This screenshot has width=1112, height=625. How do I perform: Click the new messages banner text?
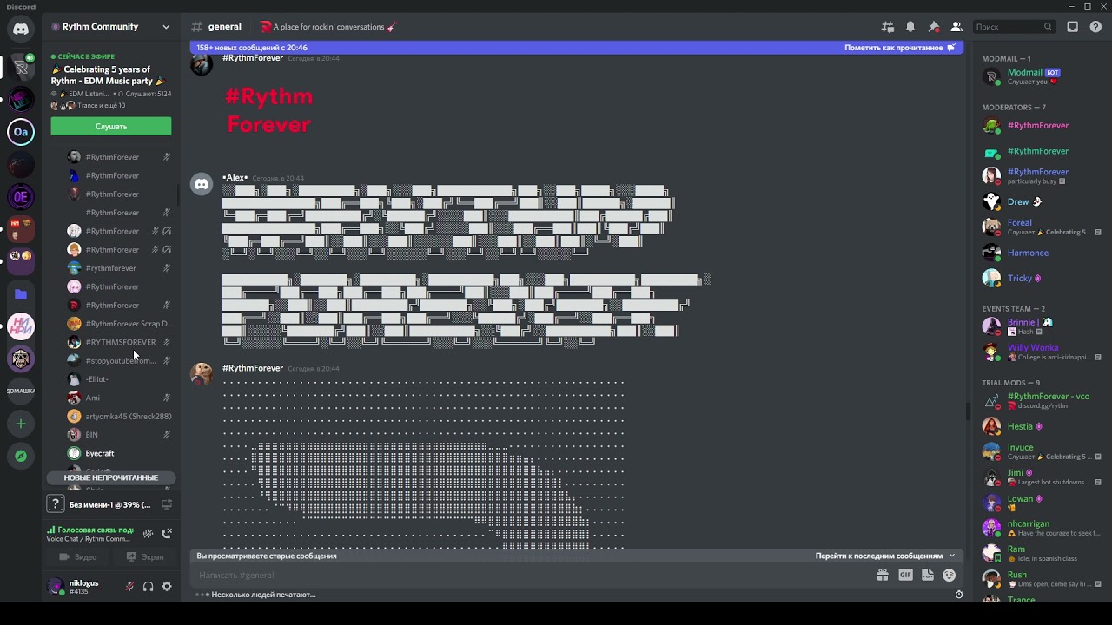coord(252,48)
